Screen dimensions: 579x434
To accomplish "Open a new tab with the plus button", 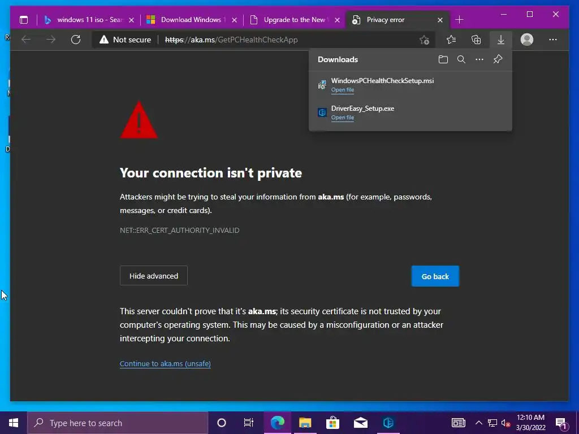I will tap(459, 20).
